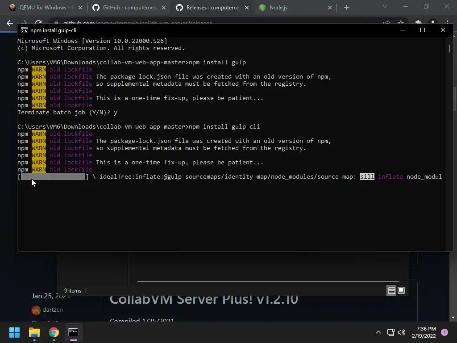Click the npm install progress bar

tap(53, 176)
